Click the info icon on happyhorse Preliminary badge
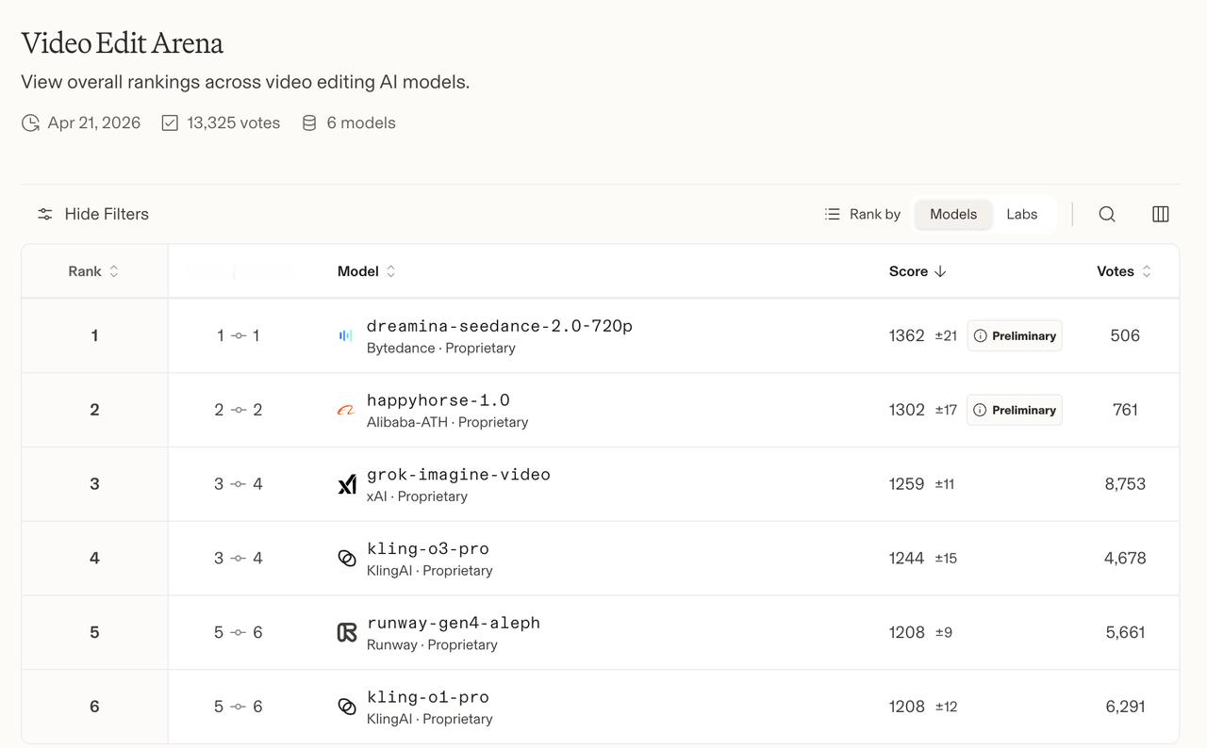Image resolution: width=1207 pixels, height=748 pixels. point(980,410)
